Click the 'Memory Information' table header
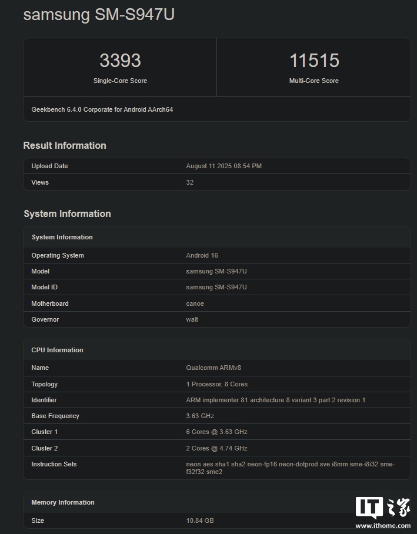Screen dimensions: 417x534 63,502
